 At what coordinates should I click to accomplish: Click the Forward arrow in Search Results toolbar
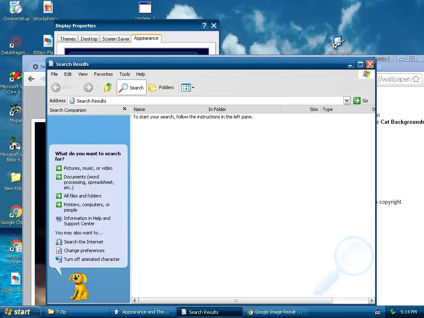coord(88,87)
